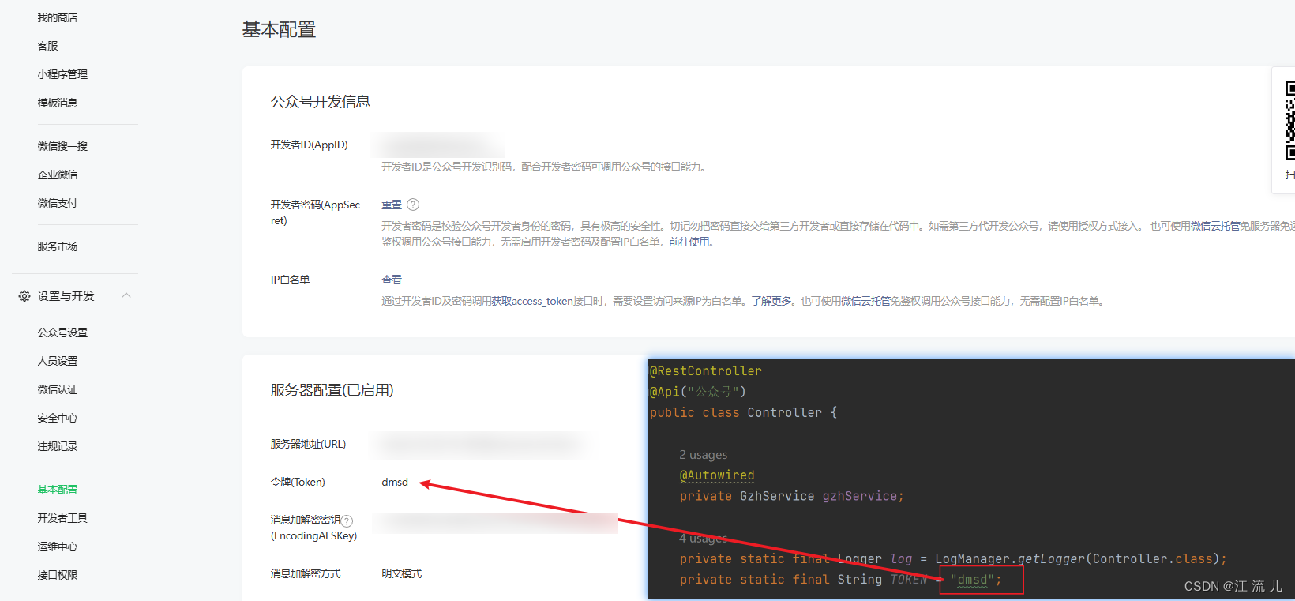Click gzhService field name in code
Image resolution: width=1295 pixels, height=601 pixels.
point(860,496)
